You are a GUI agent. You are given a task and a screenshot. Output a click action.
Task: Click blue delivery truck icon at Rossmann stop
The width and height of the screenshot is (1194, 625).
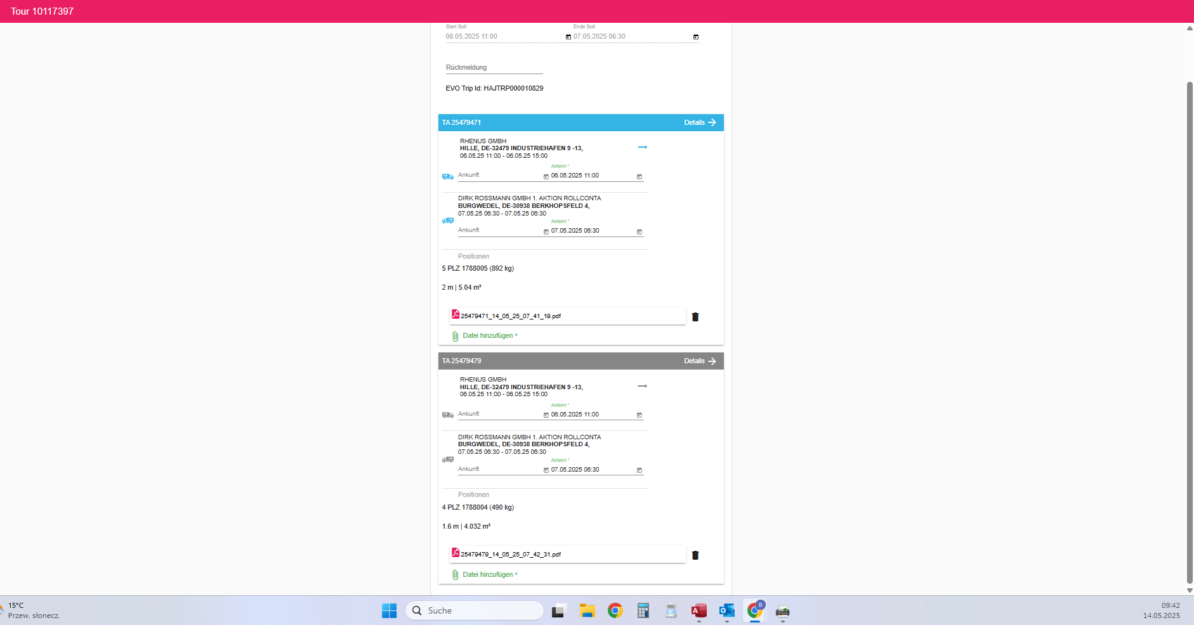(x=448, y=221)
